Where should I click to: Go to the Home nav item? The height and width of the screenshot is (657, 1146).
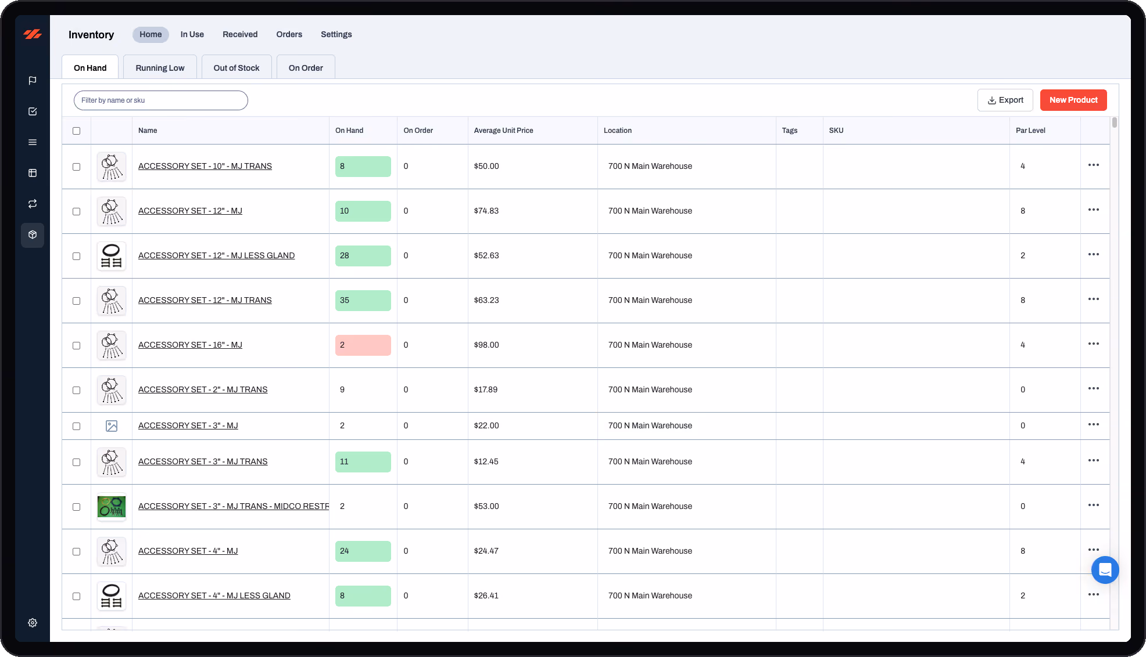[x=151, y=35]
